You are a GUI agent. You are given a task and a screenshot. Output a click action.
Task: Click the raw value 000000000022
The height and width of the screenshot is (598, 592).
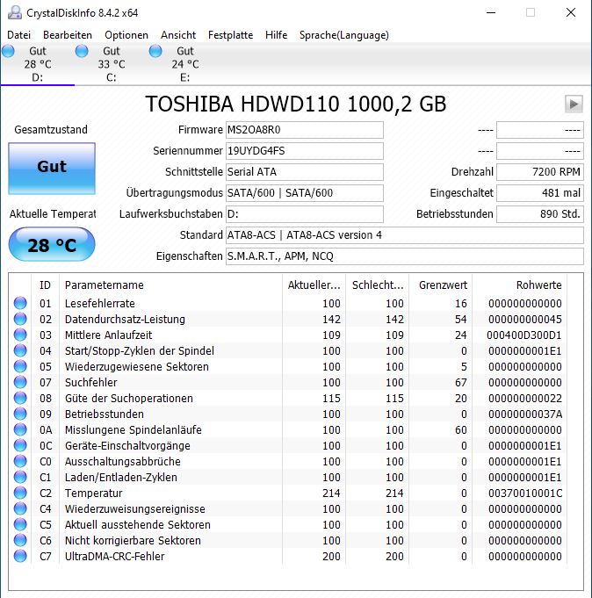point(525,398)
